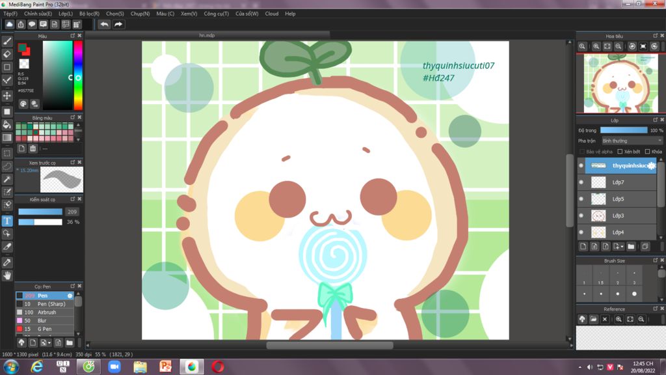
Task: Select the Text tool
Action: click(7, 221)
